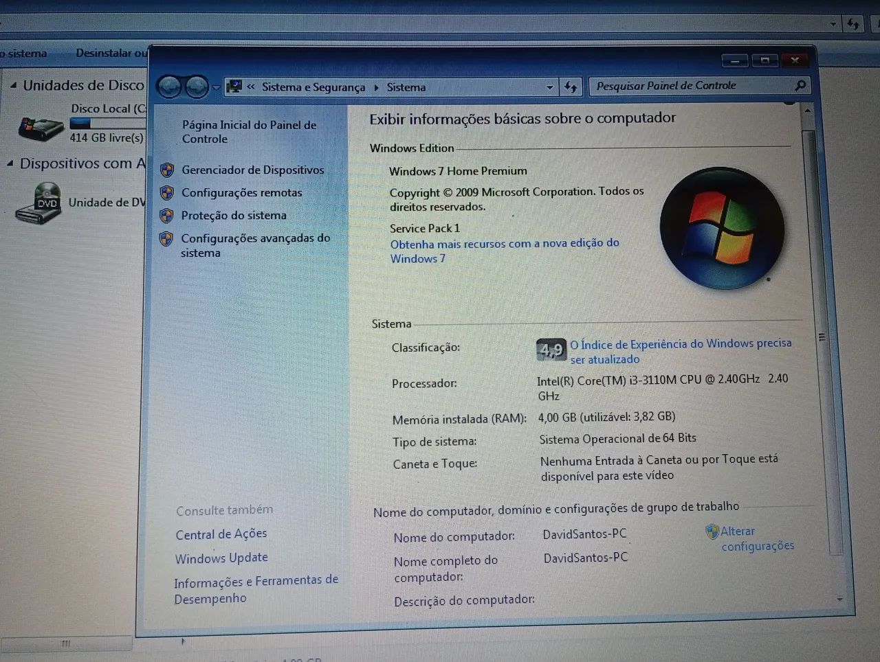Click shield icon next to Alterar configurações
The image size is (880, 662).
pyautogui.click(x=712, y=532)
